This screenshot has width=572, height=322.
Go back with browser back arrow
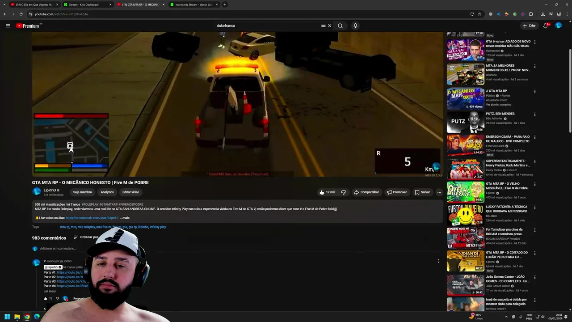click(5, 14)
